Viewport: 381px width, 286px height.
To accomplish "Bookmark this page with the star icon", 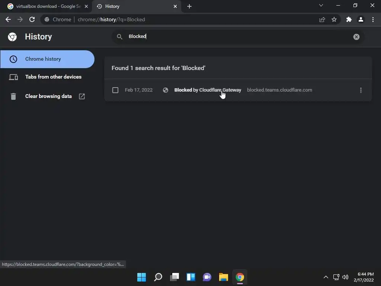I will 334,19.
